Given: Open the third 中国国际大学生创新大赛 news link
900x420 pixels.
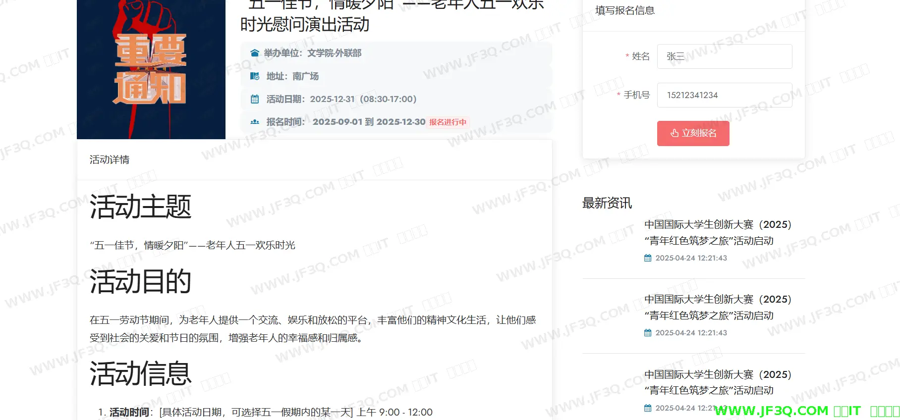Looking at the screenshot, I should tap(718, 382).
